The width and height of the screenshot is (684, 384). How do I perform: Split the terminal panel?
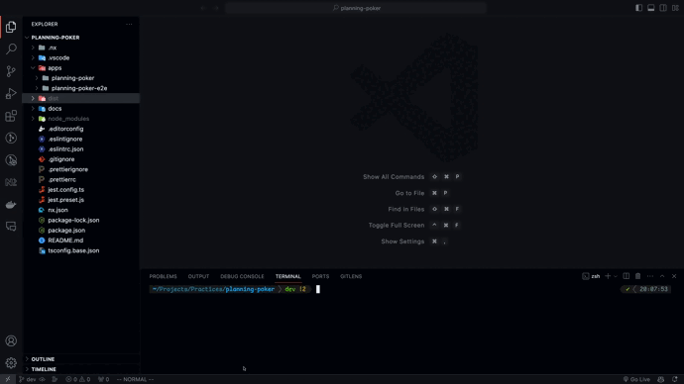pos(626,276)
